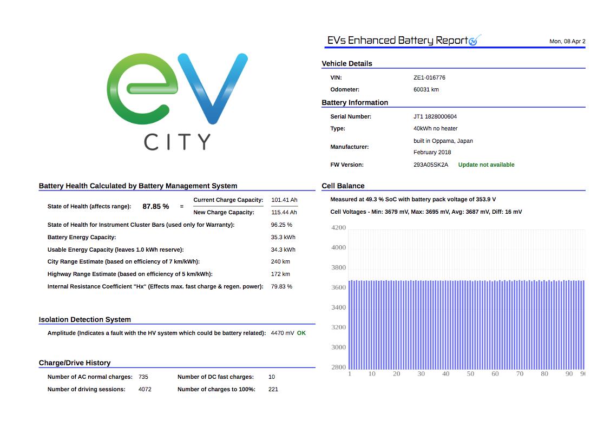
Task: Select the 'Charge/Drive History' heading
Action: [x=75, y=363]
